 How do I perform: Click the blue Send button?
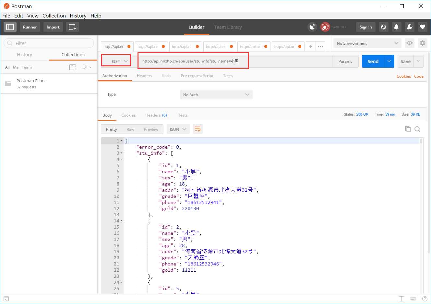coord(373,61)
